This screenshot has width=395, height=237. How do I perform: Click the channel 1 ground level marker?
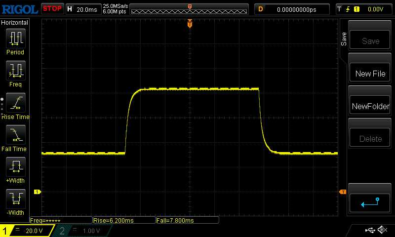pos(38,192)
